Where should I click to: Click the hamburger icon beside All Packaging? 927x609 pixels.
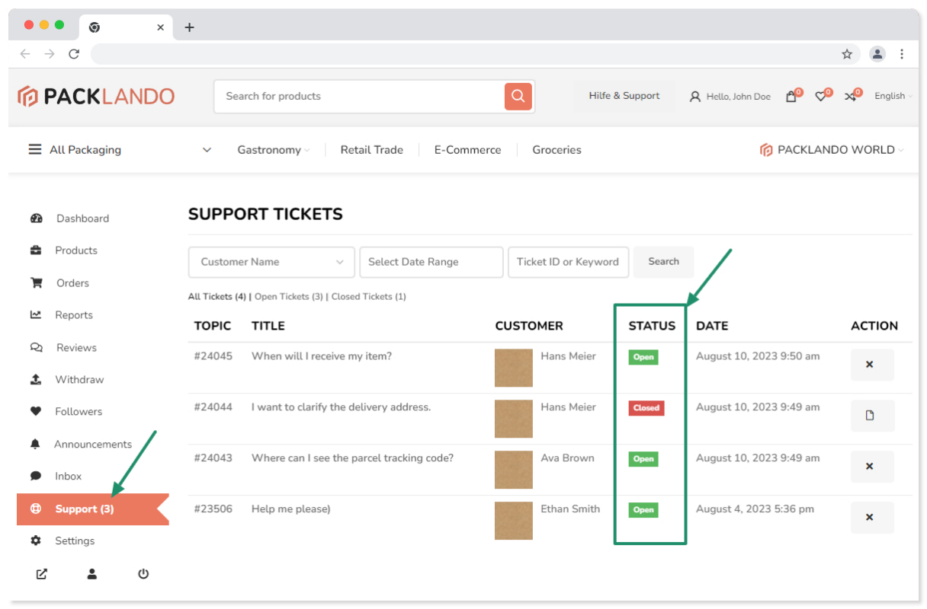pyautogui.click(x=35, y=149)
